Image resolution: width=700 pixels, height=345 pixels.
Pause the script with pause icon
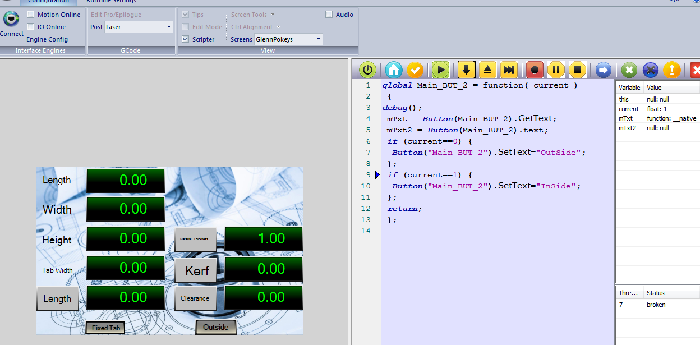556,70
